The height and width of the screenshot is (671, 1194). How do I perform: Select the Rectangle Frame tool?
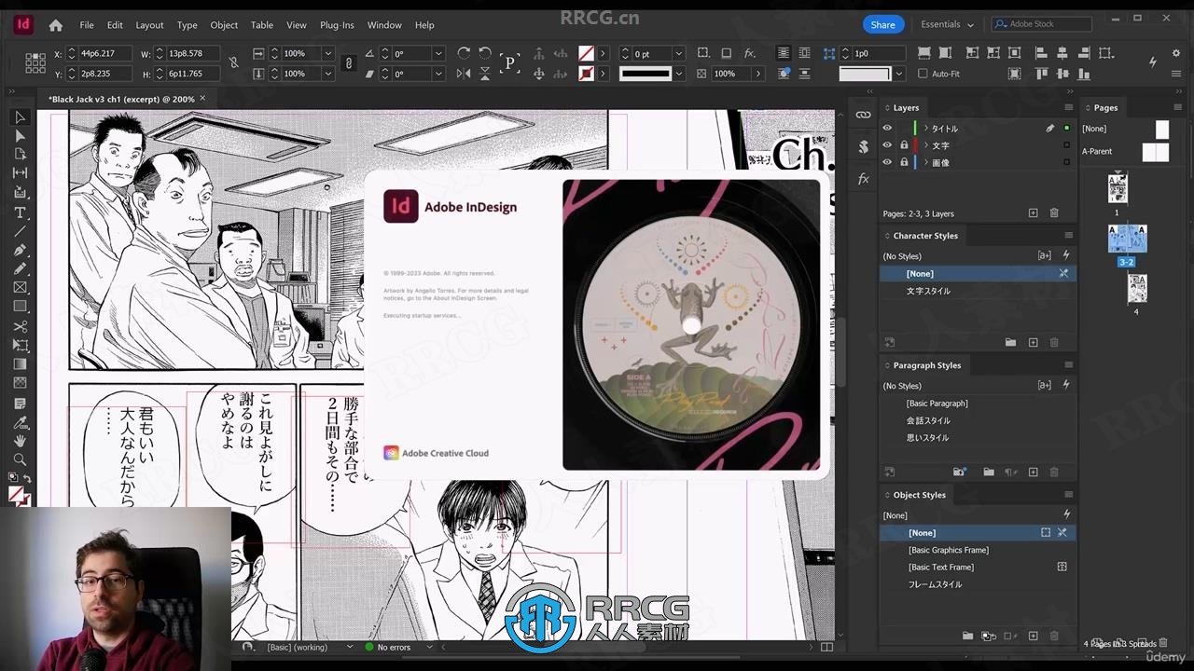coord(20,288)
